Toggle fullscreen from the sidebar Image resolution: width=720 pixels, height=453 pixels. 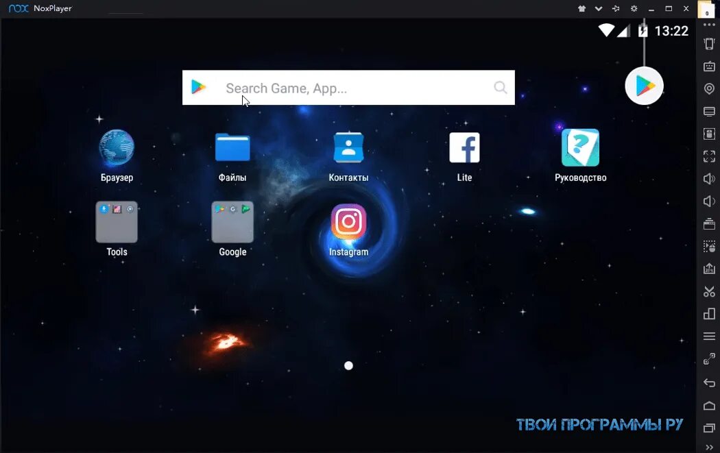[709, 156]
